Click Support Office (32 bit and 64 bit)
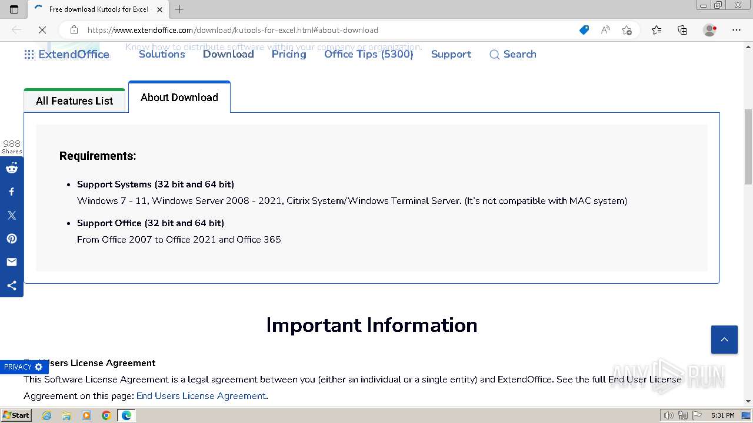 tap(151, 223)
